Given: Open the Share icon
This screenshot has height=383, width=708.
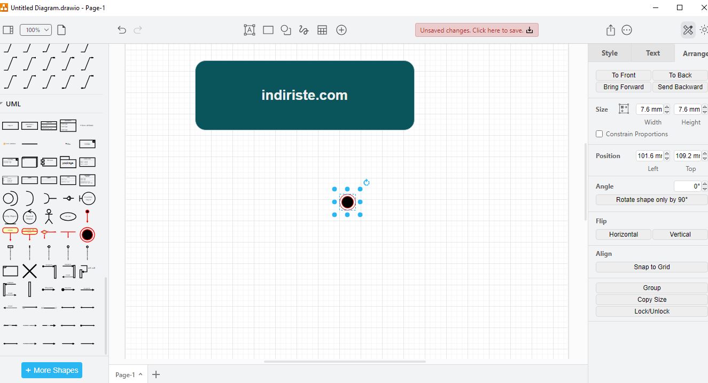Looking at the screenshot, I should pos(611,30).
